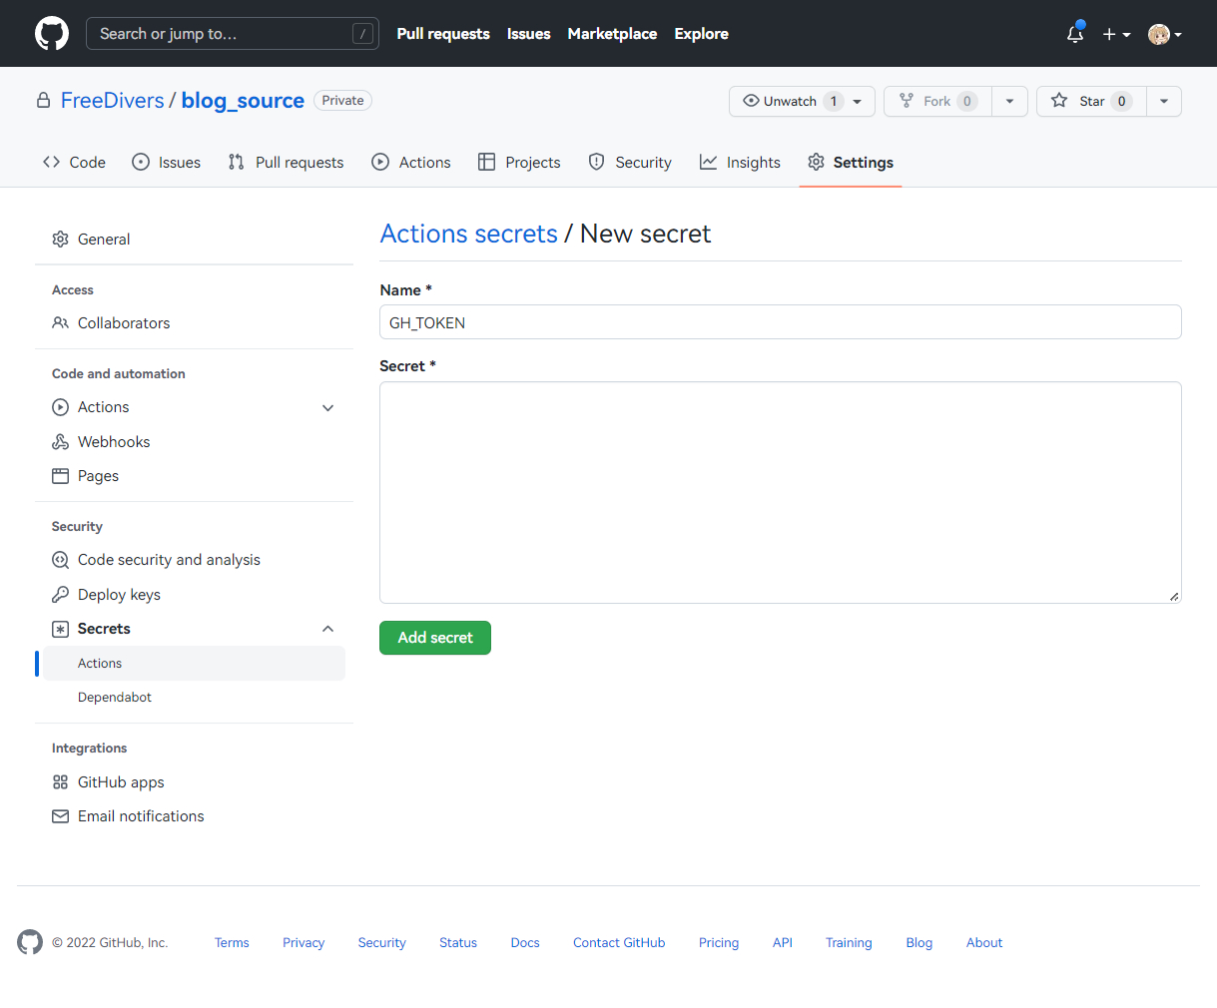1217x1008 pixels.
Task: Click the Collaborators people icon
Action: pos(60,323)
